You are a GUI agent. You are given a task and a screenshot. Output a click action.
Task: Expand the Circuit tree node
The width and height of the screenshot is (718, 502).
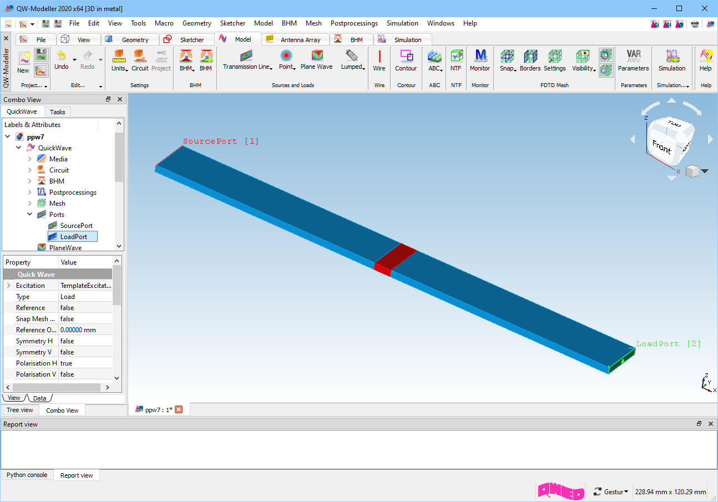point(30,170)
